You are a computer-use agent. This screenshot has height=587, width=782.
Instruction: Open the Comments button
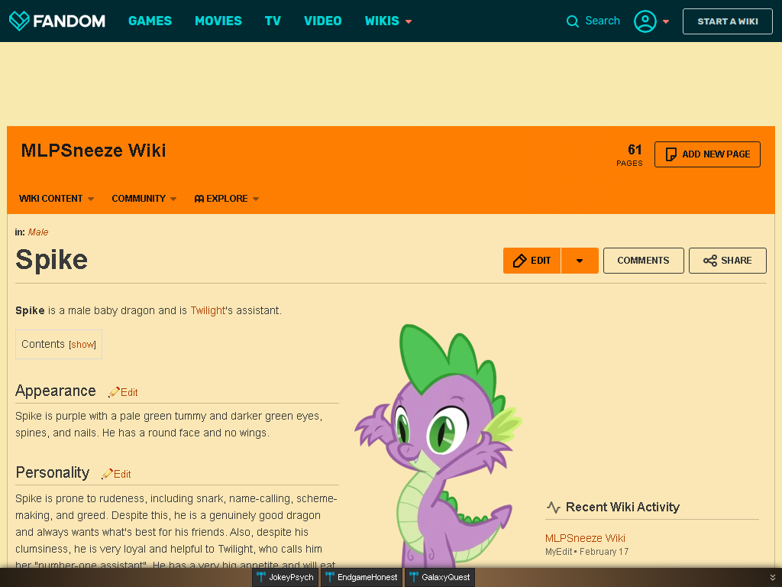coord(643,261)
